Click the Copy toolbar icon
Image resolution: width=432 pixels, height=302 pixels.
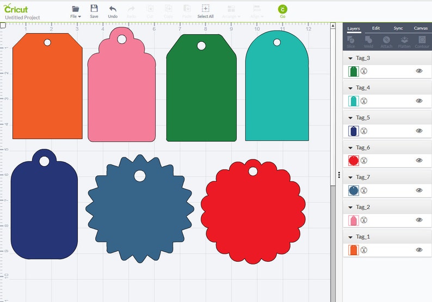(x=168, y=9)
